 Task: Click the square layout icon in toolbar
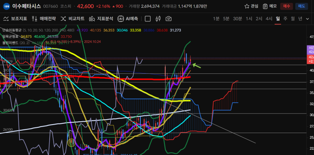click(x=147, y=19)
